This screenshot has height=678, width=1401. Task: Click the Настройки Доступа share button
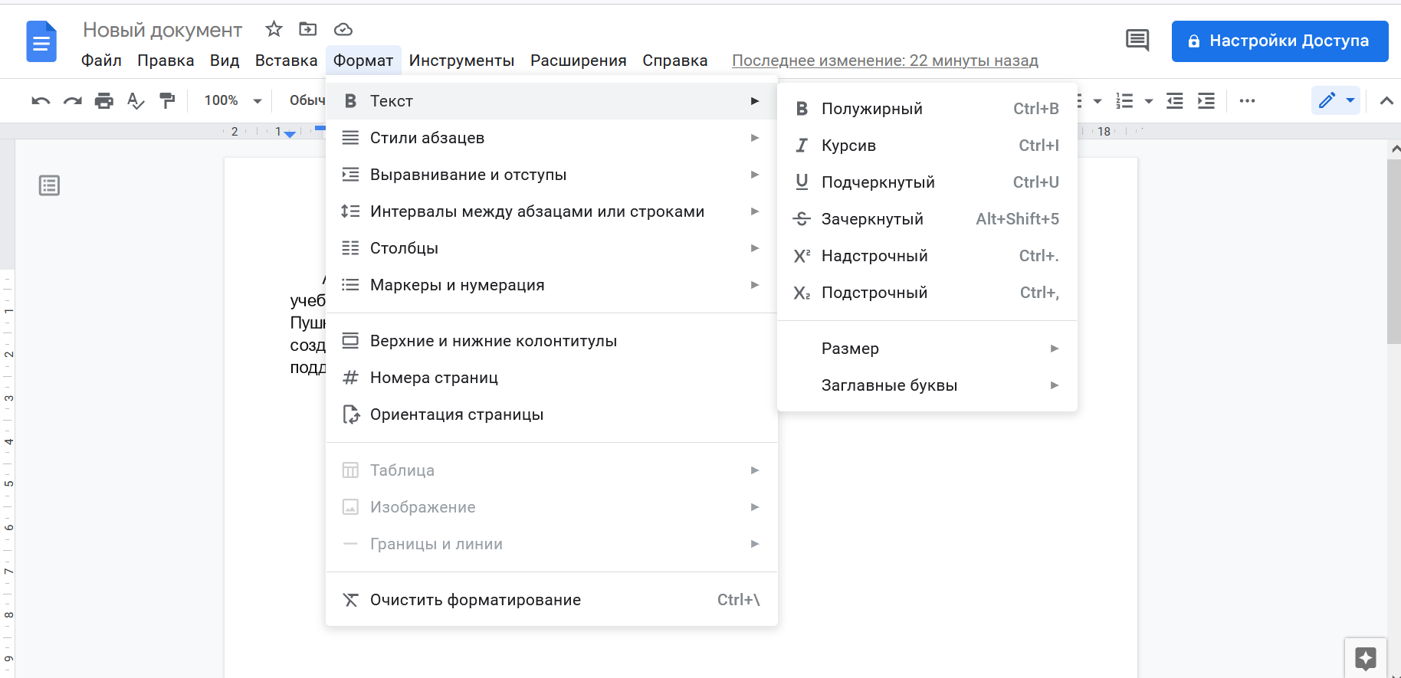[x=1280, y=41]
